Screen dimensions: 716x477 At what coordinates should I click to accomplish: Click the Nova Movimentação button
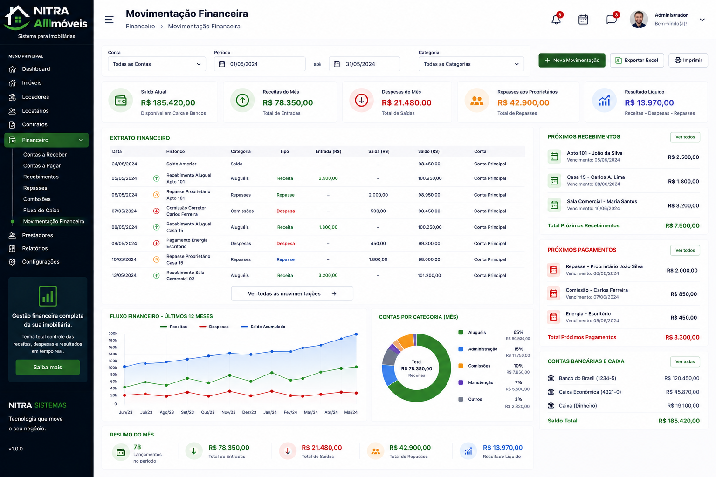[x=572, y=60]
